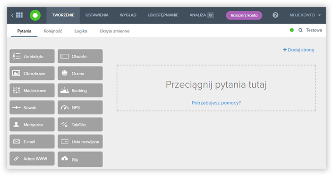The width and height of the screenshot is (333, 176).
Task: Open the USTAWIENIA tab
Action: point(97,15)
